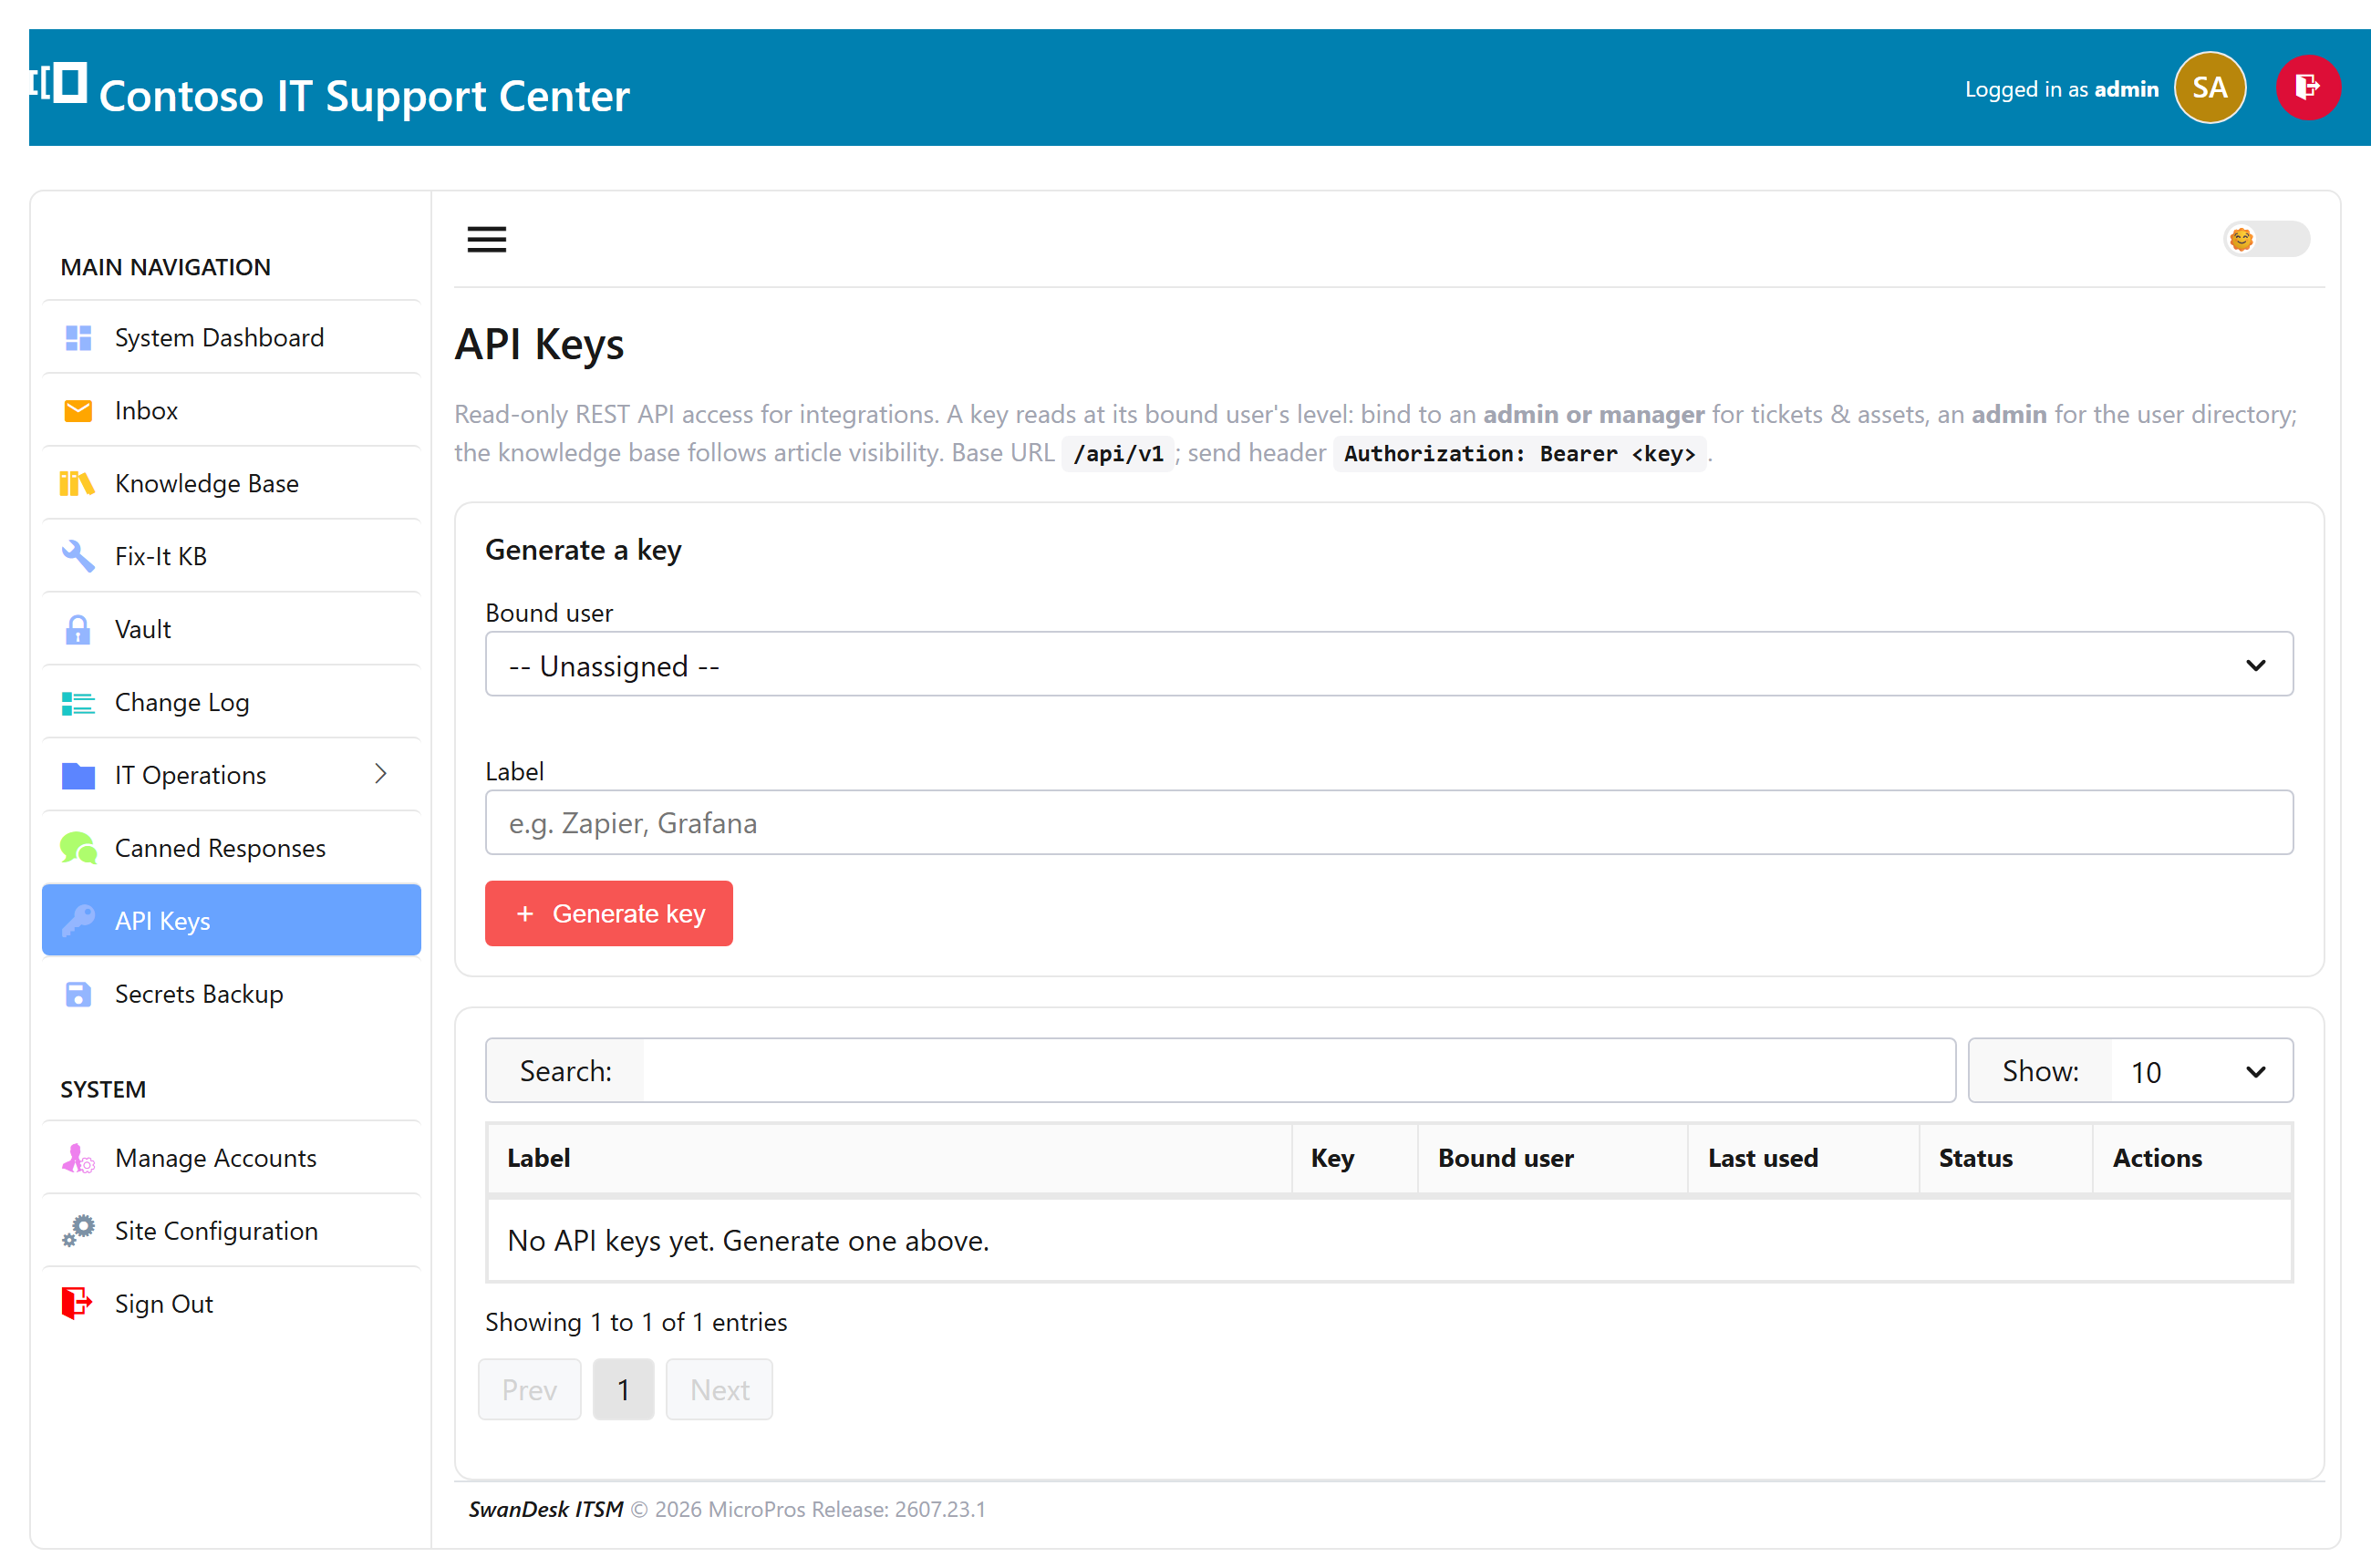Image resolution: width=2371 pixels, height=1568 pixels.
Task: Click the Vault padlock icon
Action: click(78, 630)
